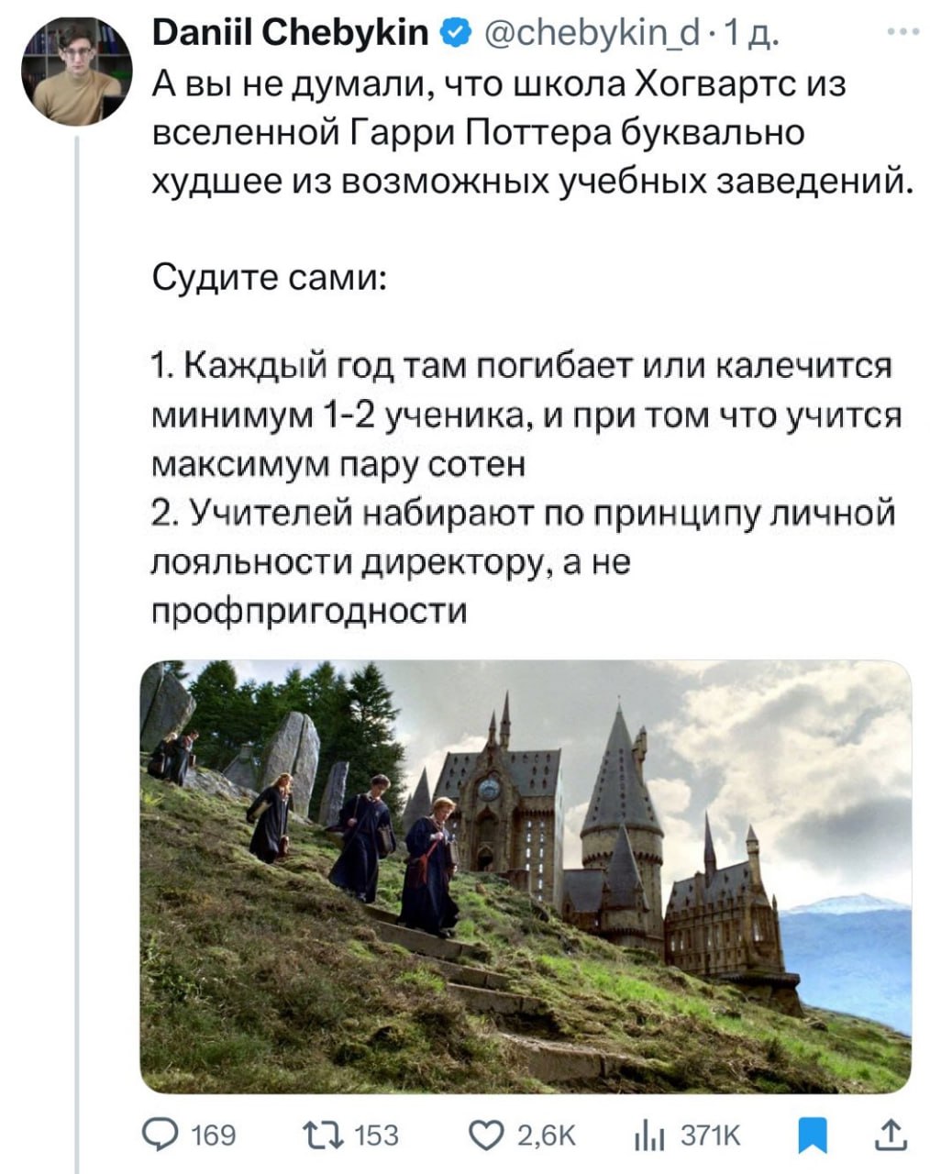
Task: Click the Daniil Chebykin display name
Action: (x=290, y=33)
